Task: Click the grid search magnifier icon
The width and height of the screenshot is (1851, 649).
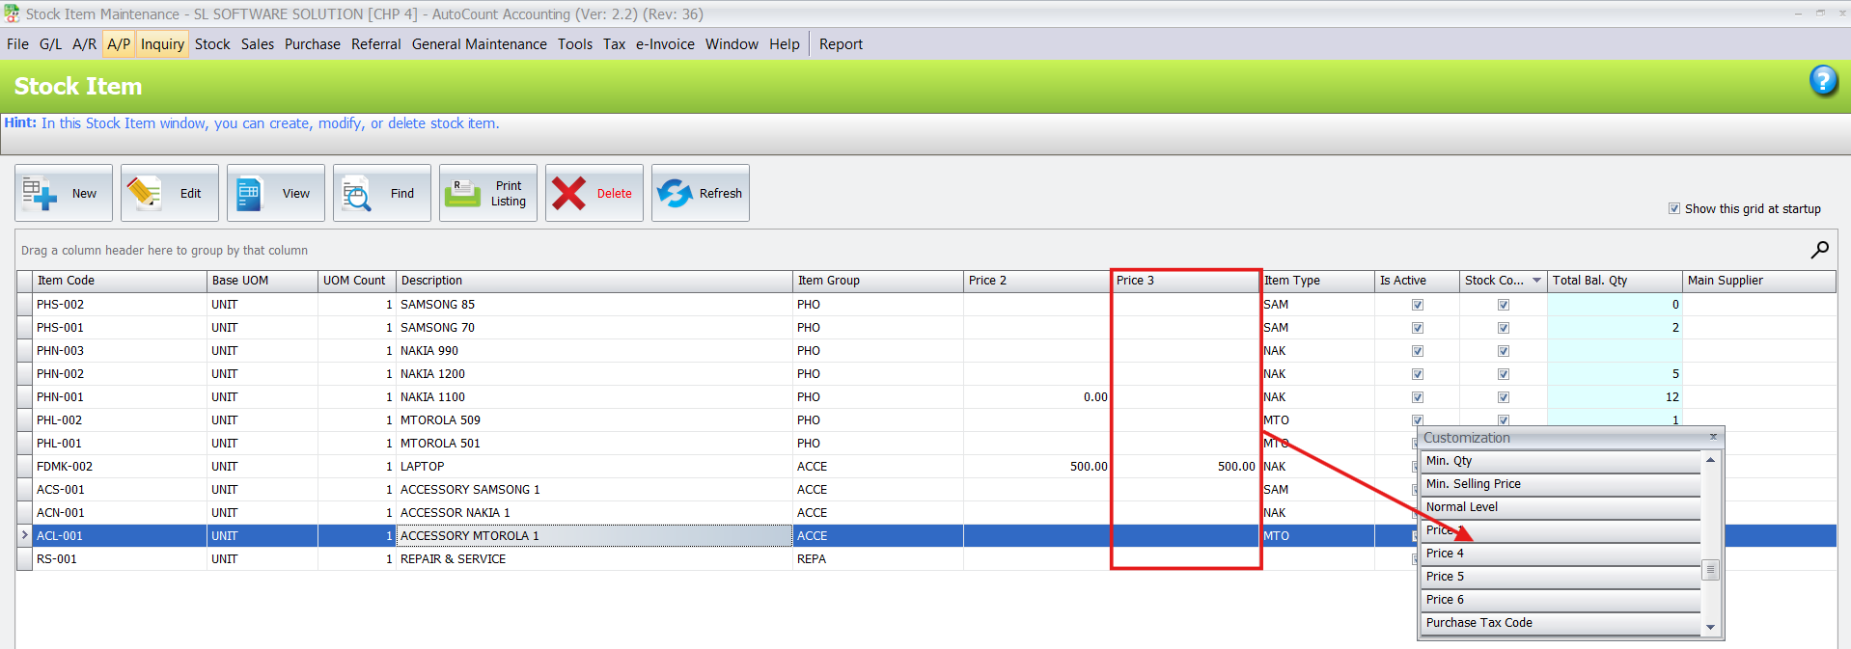Action: pyautogui.click(x=1819, y=250)
